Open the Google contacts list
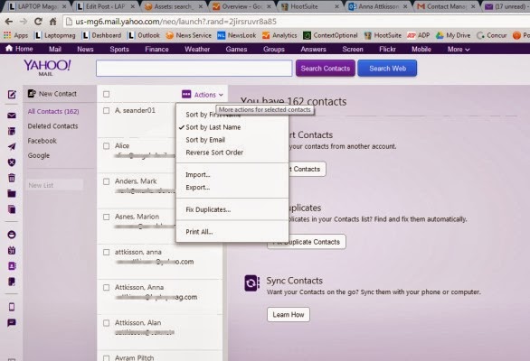The width and height of the screenshot is (530, 361). click(x=39, y=155)
